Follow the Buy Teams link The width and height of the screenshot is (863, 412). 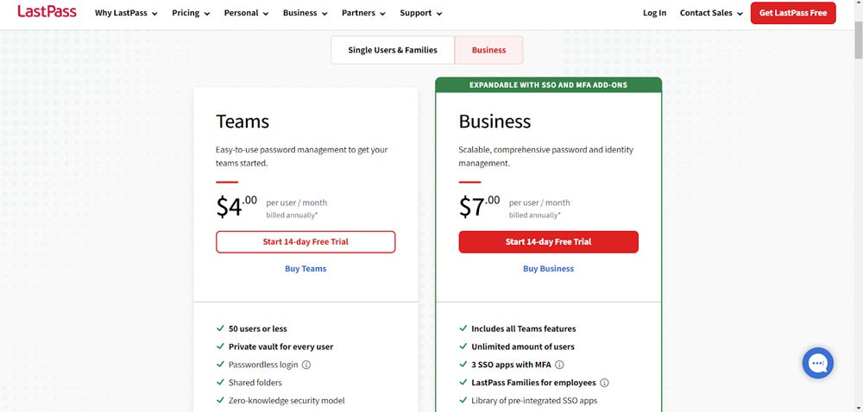point(306,269)
